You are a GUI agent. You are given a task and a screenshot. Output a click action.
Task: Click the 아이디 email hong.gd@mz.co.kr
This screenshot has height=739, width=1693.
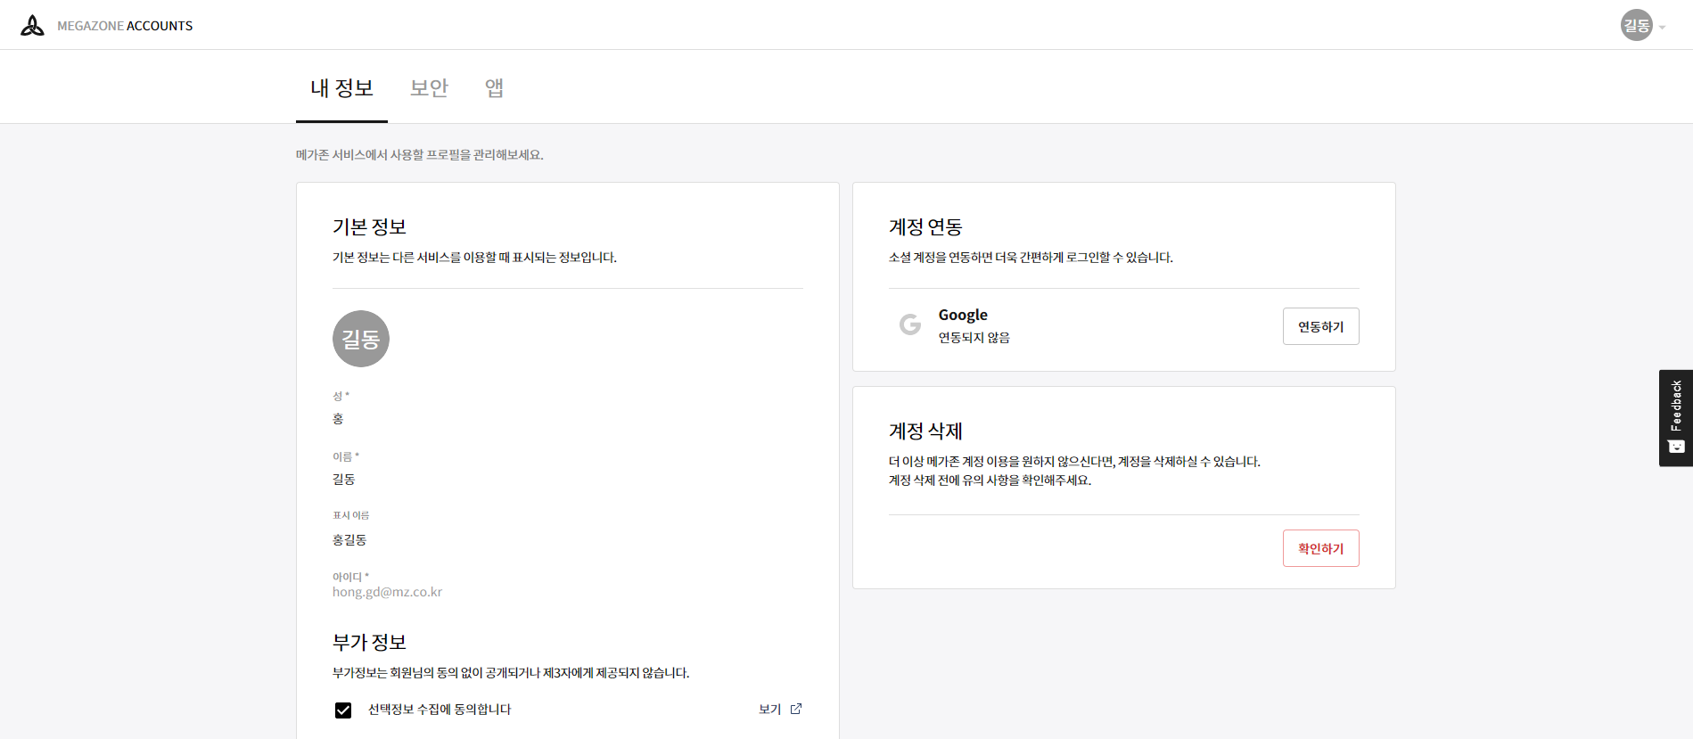click(x=387, y=592)
